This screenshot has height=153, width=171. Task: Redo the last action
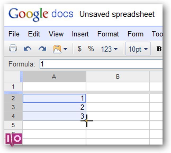pyautogui.click(x=42, y=49)
